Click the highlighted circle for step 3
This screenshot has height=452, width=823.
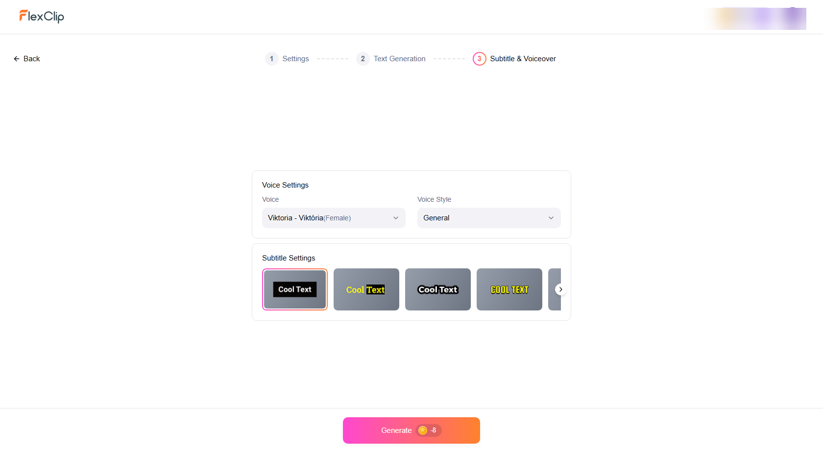coord(479,59)
